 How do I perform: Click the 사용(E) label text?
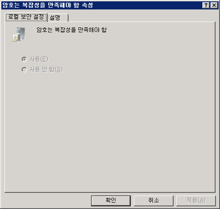click(39, 59)
